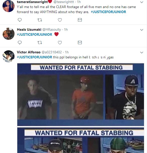Open the @HRasoully handle
Image resolution: width=147 pixels, height=153 pixels.
tap(52, 29)
